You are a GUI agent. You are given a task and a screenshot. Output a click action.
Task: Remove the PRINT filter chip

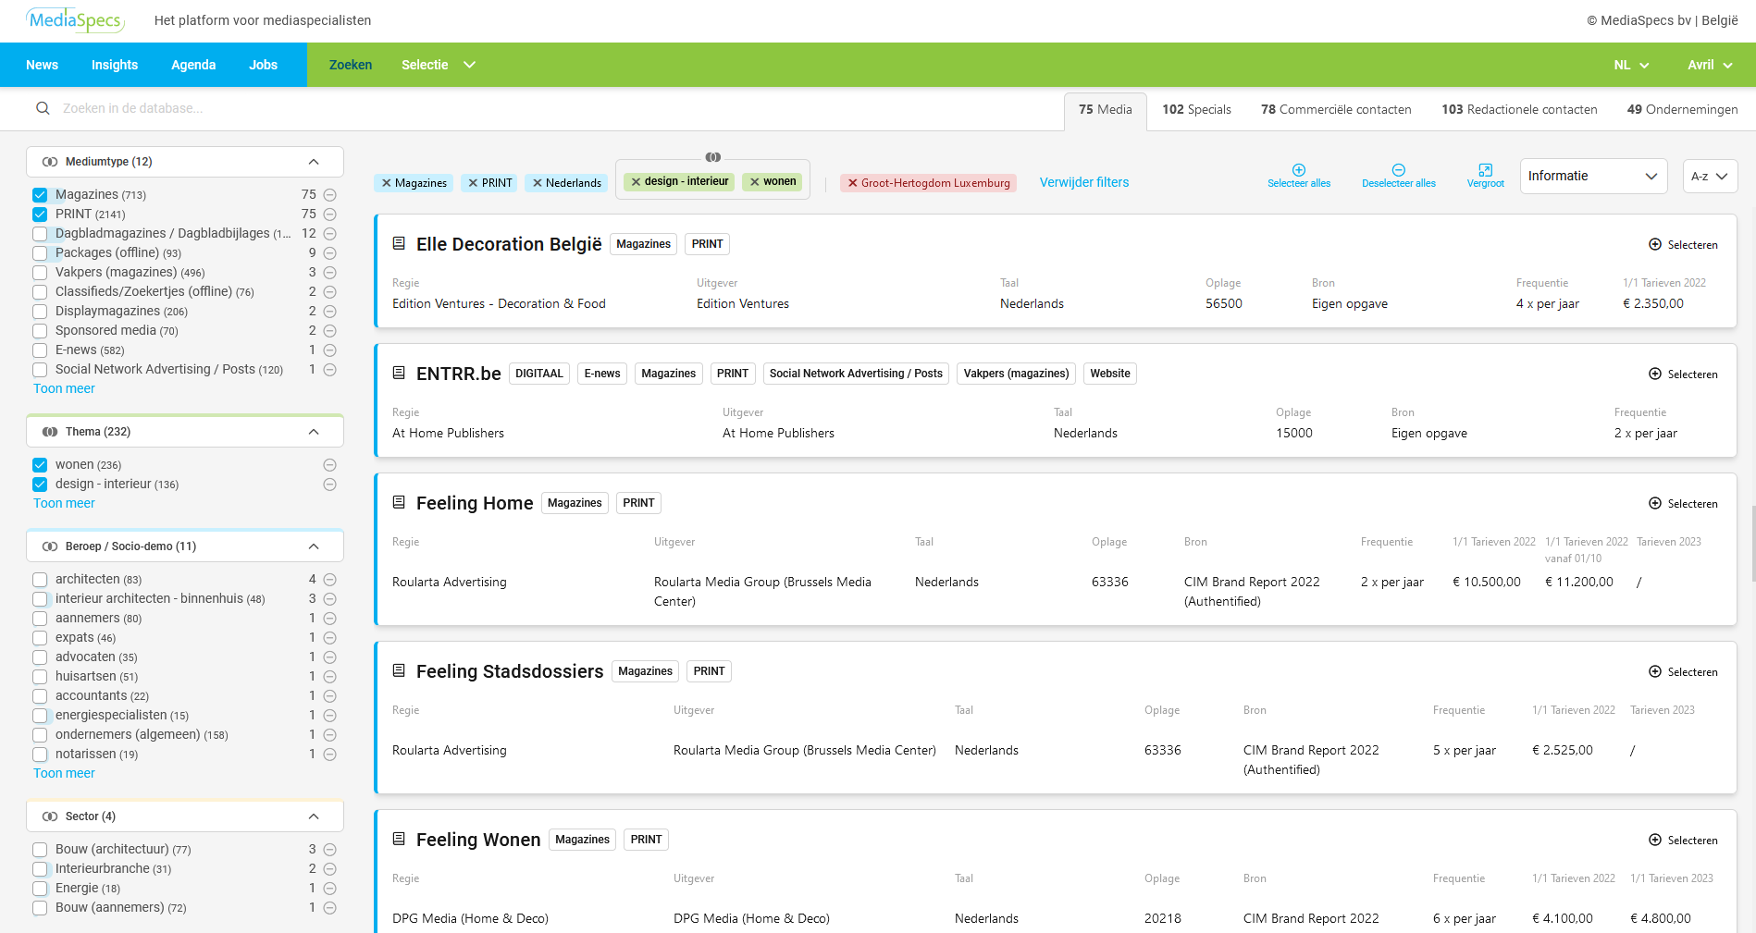coord(473,183)
